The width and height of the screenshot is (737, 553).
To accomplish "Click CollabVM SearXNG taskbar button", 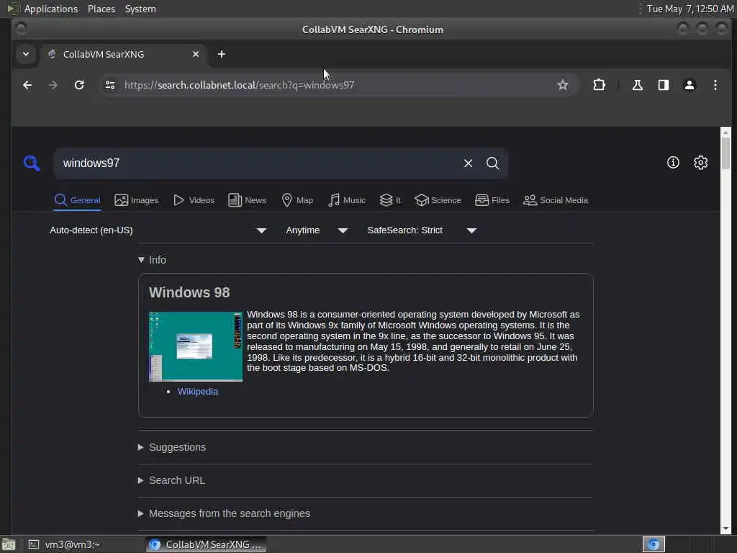I will click(x=206, y=544).
